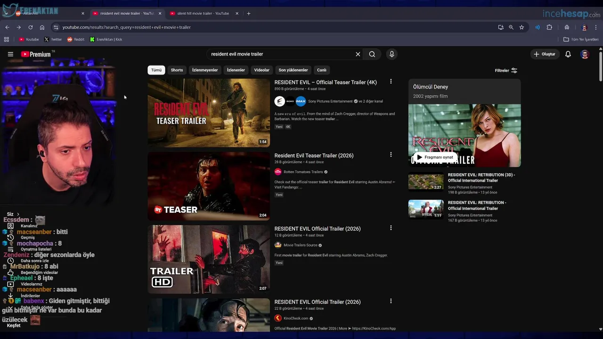Select the Videolar filter chip

[262, 70]
